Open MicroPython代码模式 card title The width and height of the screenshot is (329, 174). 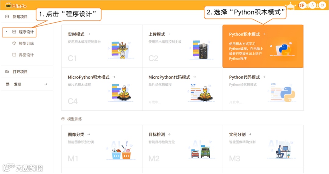[x=169, y=77]
